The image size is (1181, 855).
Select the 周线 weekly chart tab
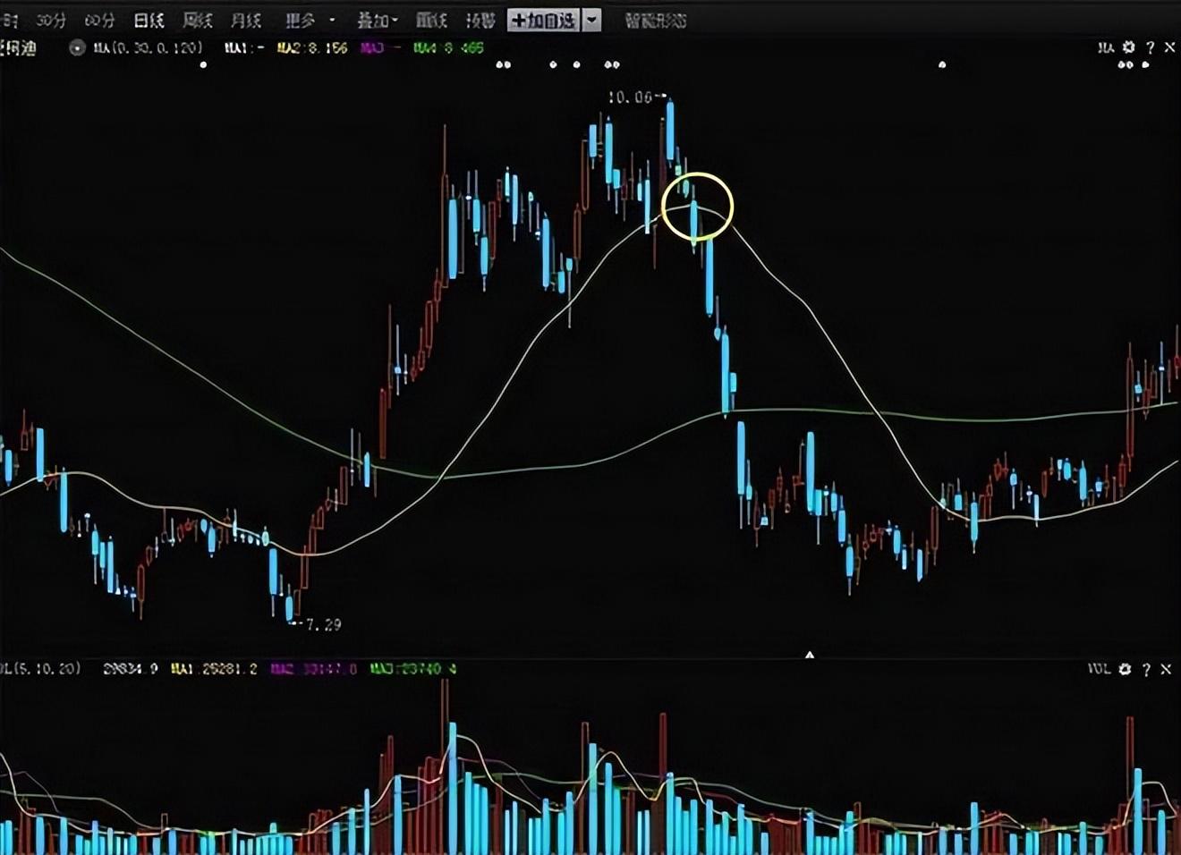pyautogui.click(x=197, y=20)
